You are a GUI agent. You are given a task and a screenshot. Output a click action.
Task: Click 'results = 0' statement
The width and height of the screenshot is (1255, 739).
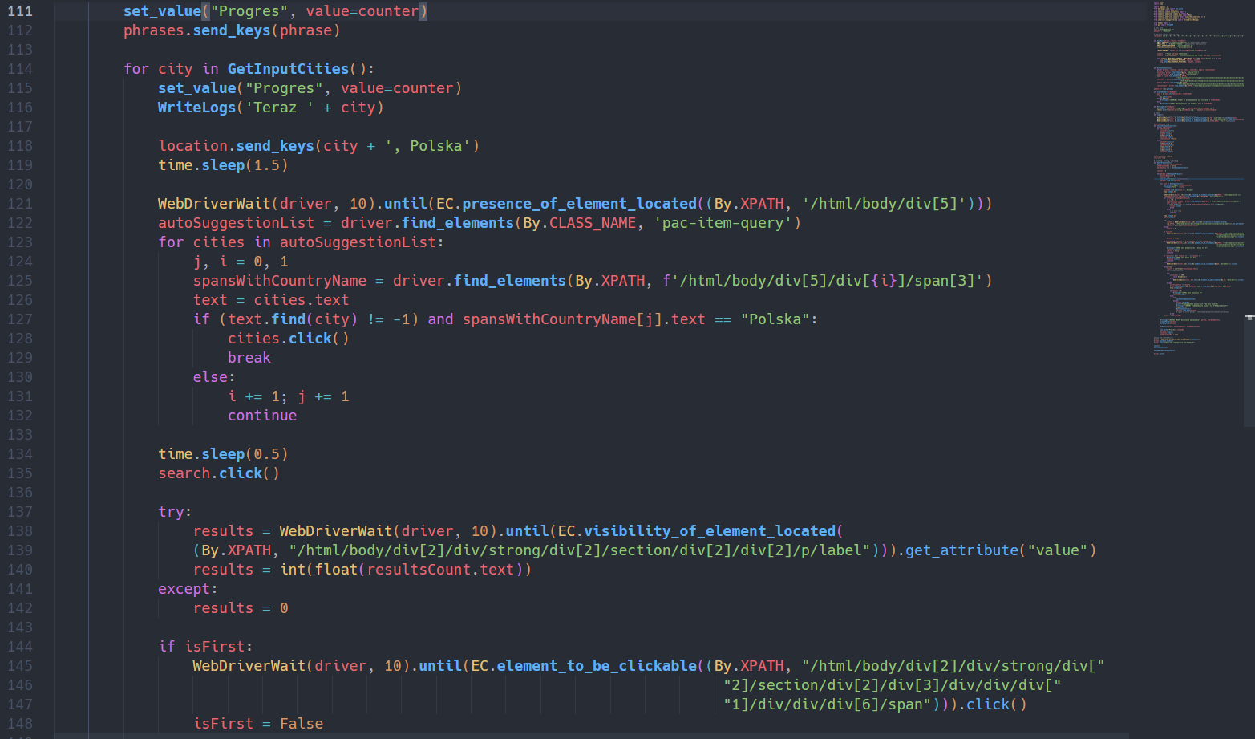pos(241,608)
